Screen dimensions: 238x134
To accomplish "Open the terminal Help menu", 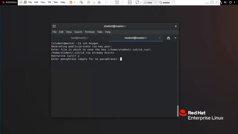I will [x=108, y=32].
